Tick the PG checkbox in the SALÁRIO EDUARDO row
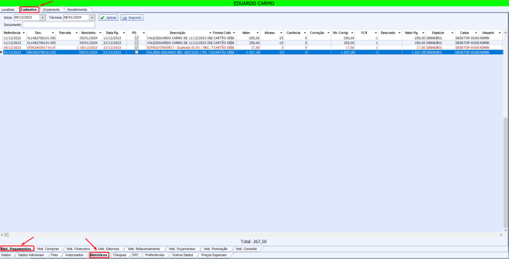Viewport: 509px width, 259px height. point(137,52)
